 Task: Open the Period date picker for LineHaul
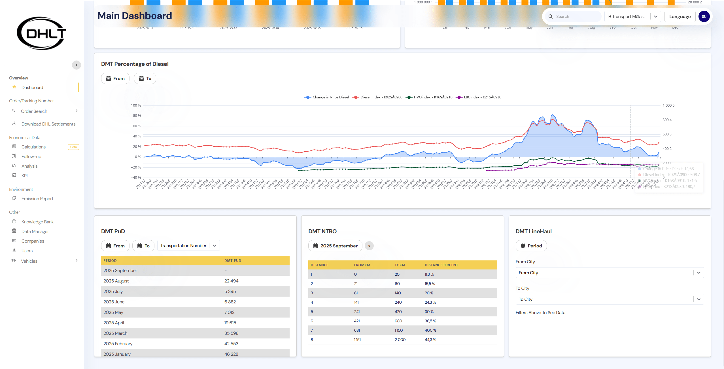(x=531, y=246)
